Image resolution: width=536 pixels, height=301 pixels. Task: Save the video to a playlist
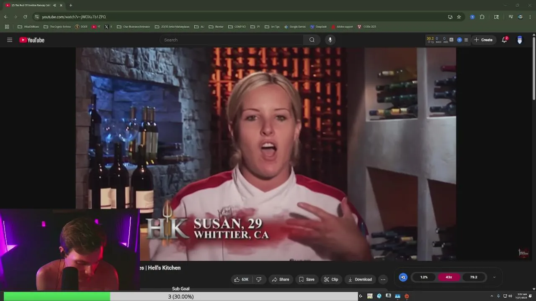pos(307,279)
